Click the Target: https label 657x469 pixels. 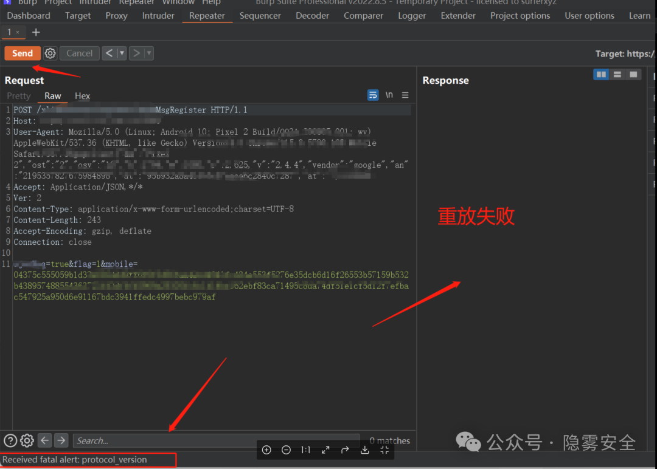624,53
